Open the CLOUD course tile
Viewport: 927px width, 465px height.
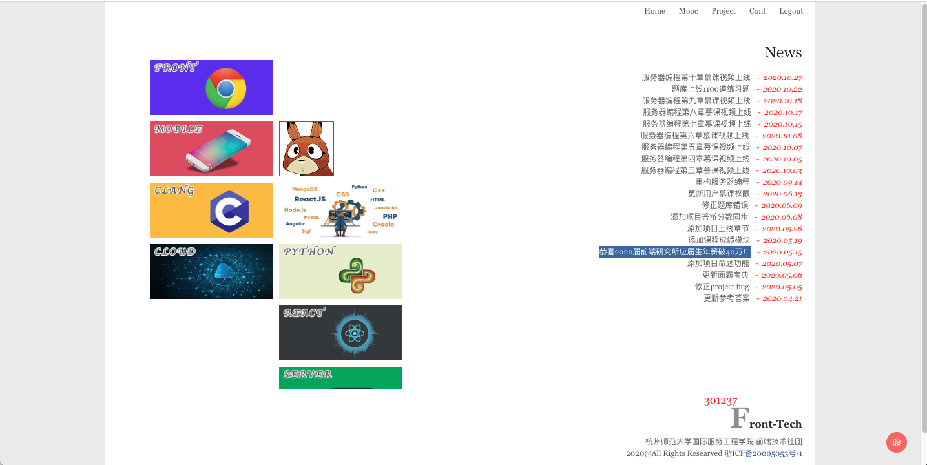(211, 271)
